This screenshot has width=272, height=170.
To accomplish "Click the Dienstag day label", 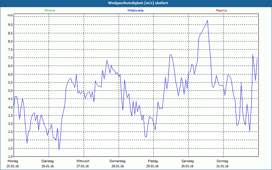I will tap(48, 161).
